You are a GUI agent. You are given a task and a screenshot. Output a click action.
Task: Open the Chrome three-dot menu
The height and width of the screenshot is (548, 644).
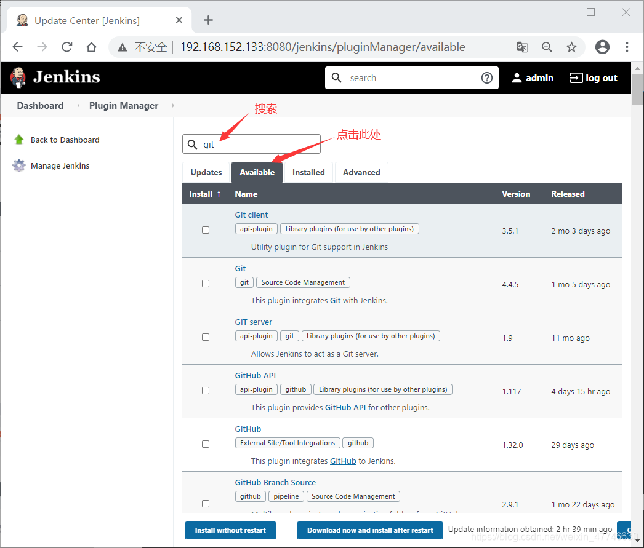627,47
